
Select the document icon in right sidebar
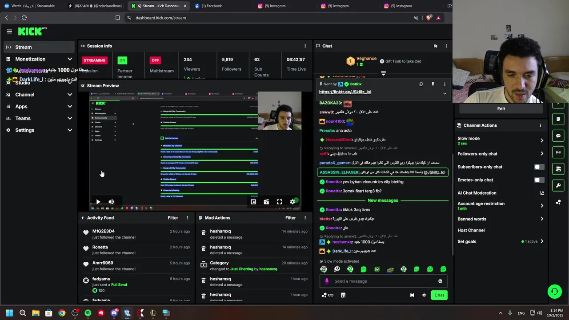tap(558, 119)
